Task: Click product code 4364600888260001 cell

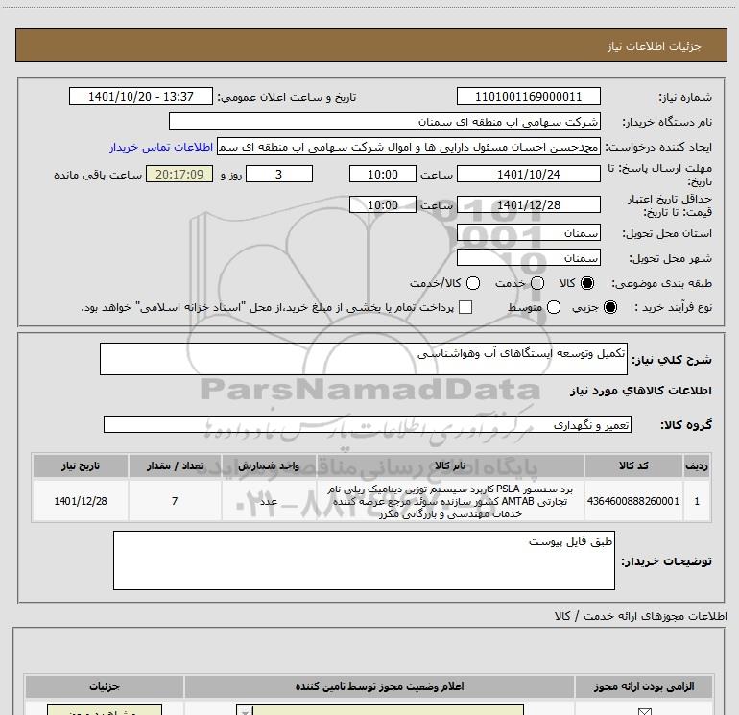Action: click(x=633, y=501)
